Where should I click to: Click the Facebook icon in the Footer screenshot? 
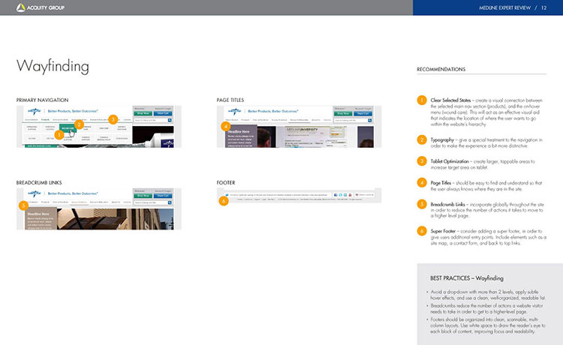(x=336, y=195)
